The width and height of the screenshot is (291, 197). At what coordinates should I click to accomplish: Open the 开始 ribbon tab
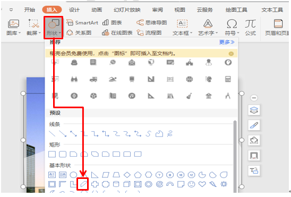(x=30, y=10)
